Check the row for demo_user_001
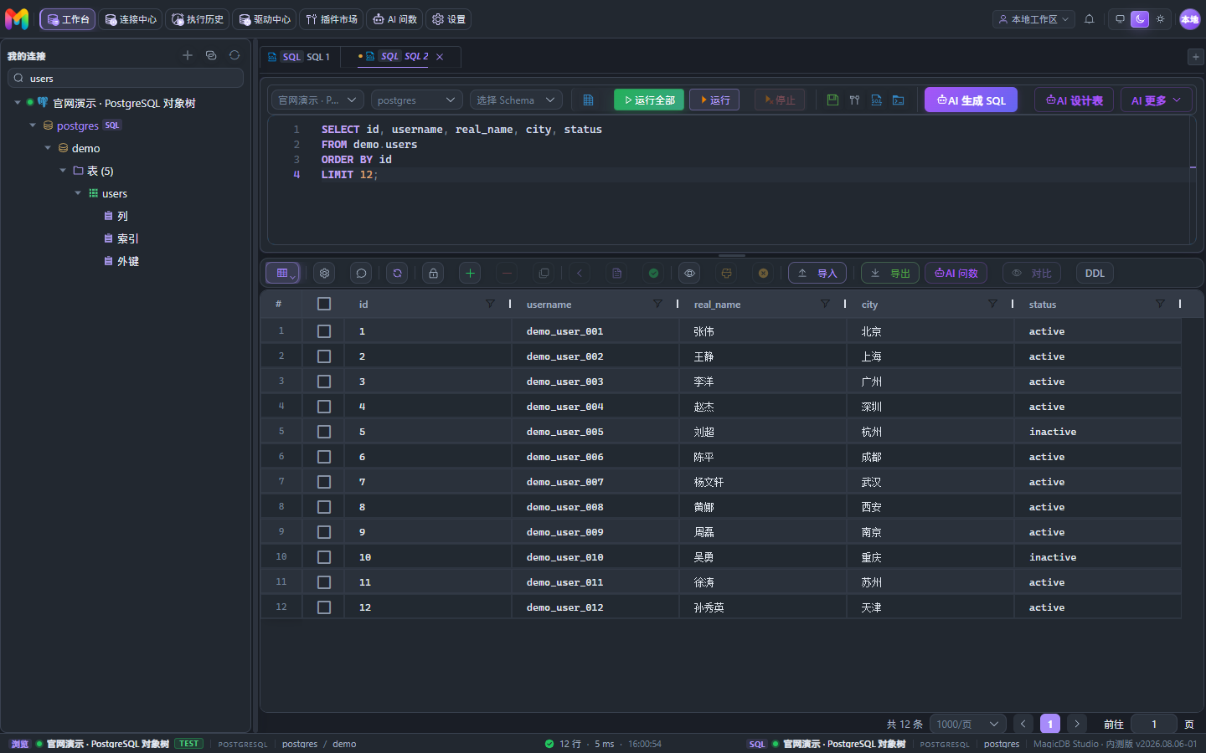The width and height of the screenshot is (1206, 753). coord(324,331)
